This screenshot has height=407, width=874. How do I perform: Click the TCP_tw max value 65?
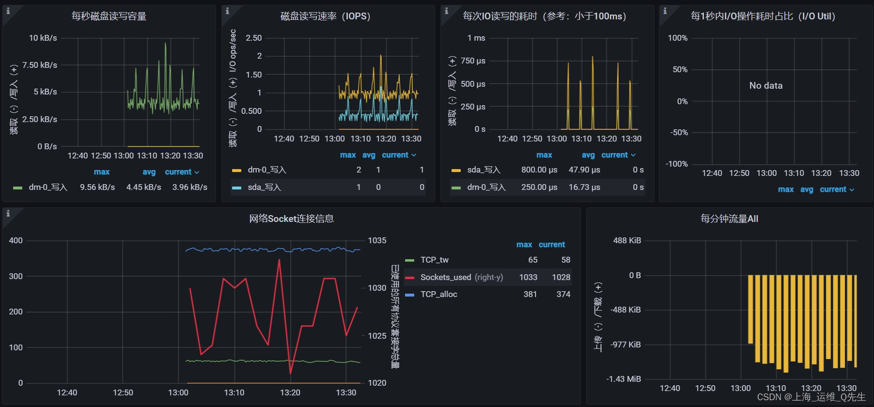tap(533, 260)
